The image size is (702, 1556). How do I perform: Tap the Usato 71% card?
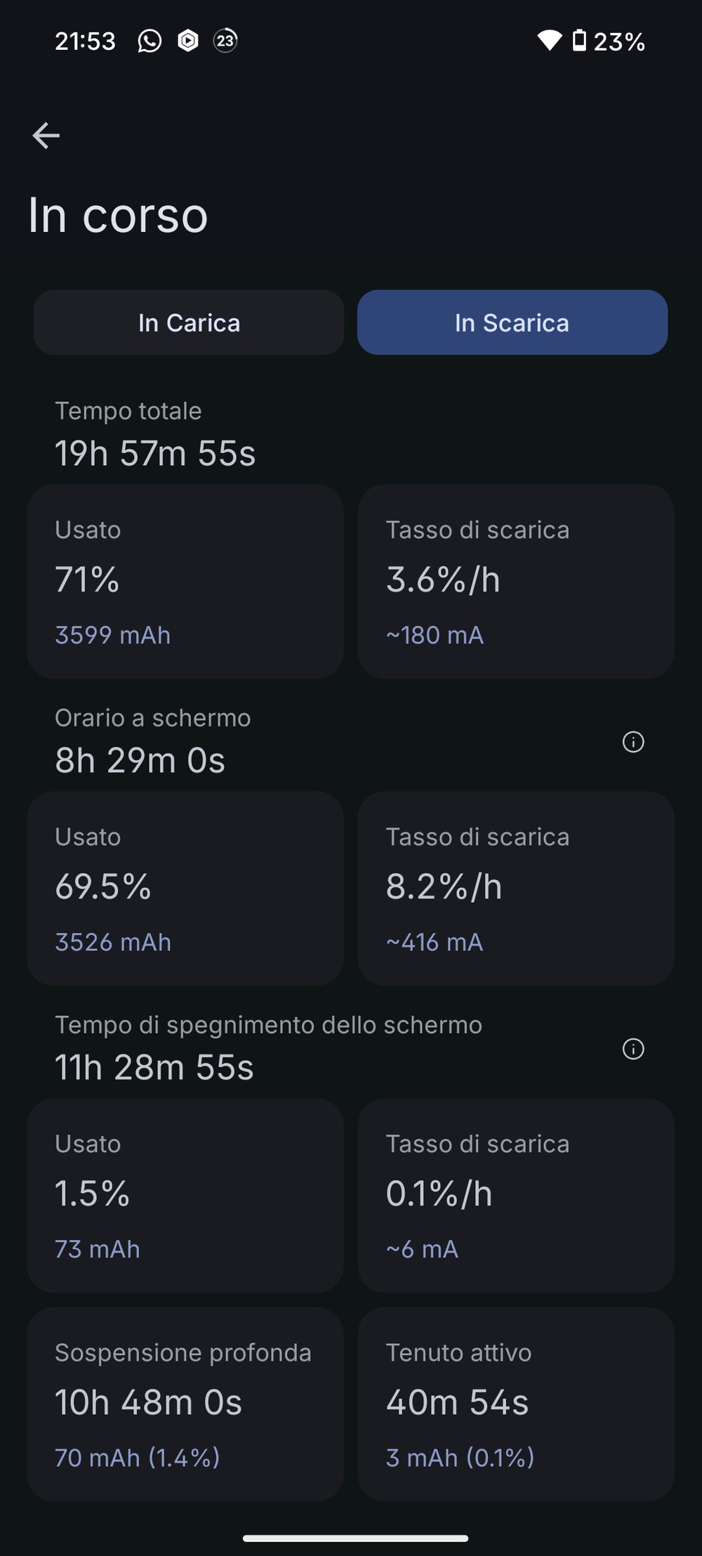(185, 581)
